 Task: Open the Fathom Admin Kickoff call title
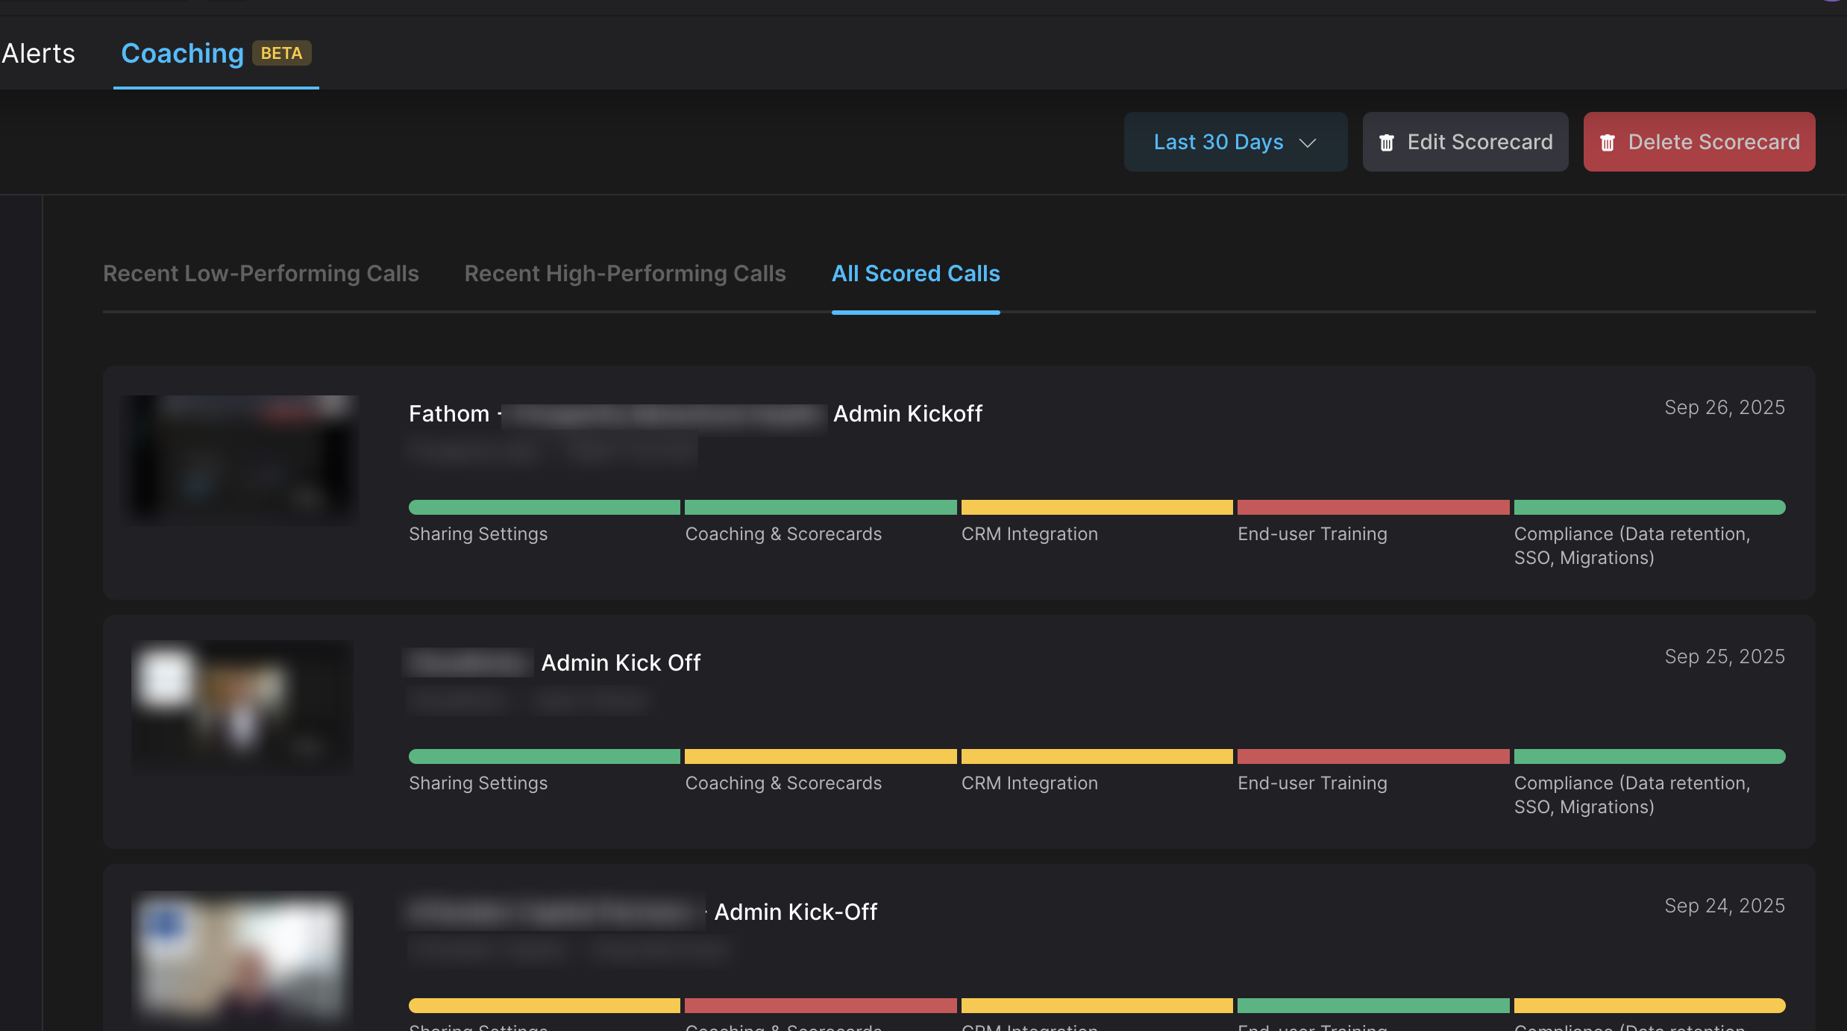907,414
